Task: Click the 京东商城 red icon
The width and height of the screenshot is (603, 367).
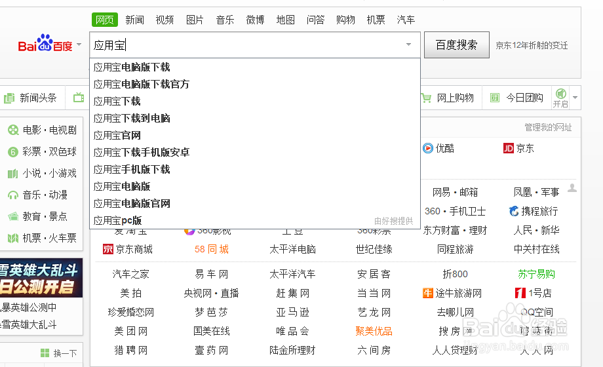Action: tap(108, 249)
